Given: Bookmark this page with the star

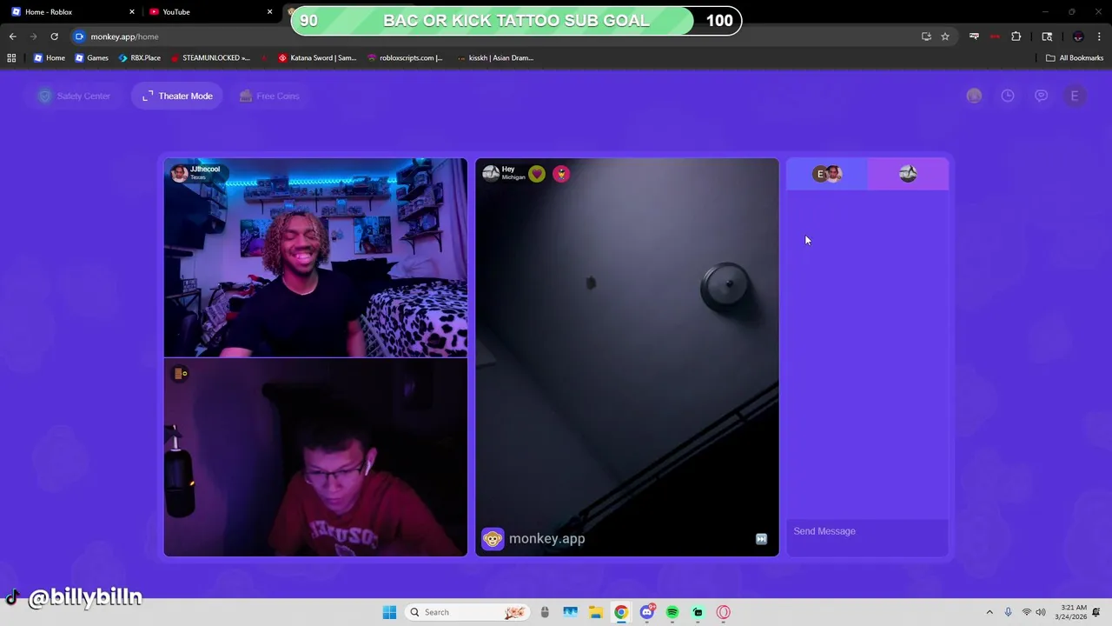Looking at the screenshot, I should click(945, 37).
